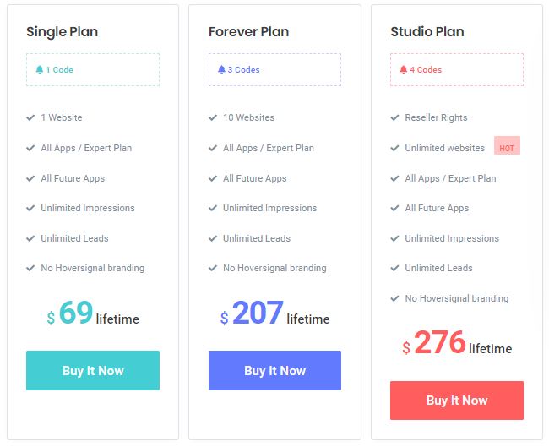Click the 207 lifetime price text
This screenshot has height=447, width=549.
pyautogui.click(x=274, y=313)
